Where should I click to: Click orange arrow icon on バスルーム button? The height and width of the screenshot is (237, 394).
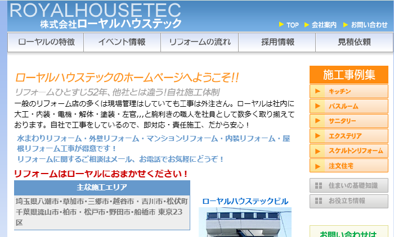coord(317,106)
